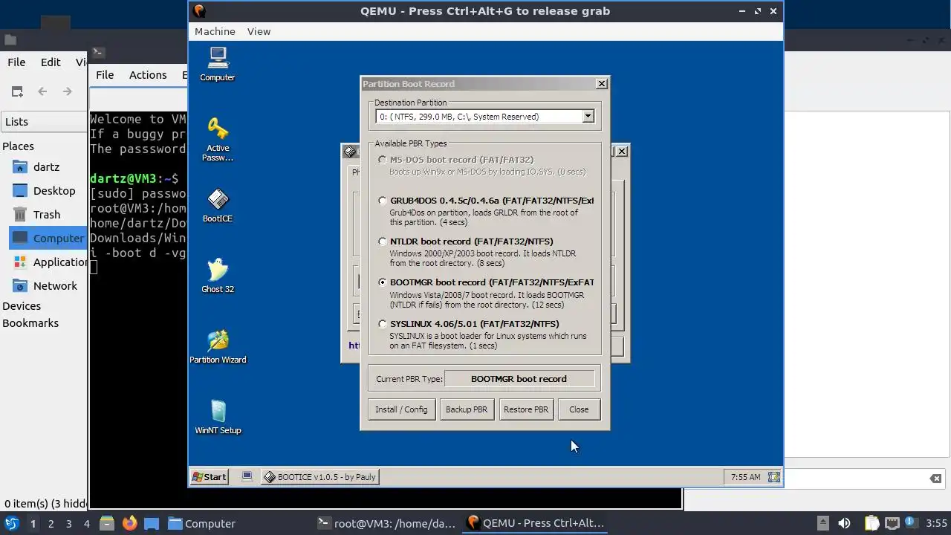Select NTLDR boot record radio option
The image size is (951, 535).
tap(383, 241)
